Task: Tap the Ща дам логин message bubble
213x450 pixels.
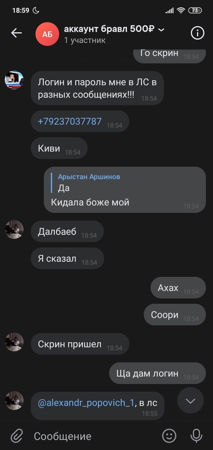Action: pos(157,373)
